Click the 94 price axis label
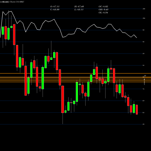 tap(143, 42)
